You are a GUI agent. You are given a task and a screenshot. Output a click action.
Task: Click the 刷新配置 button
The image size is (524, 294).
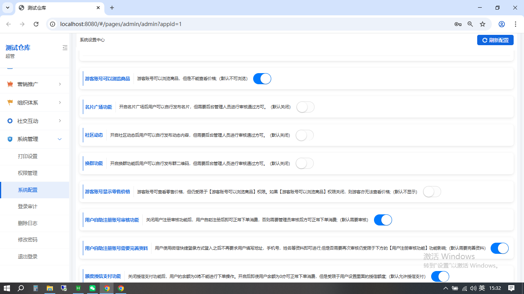(x=495, y=40)
